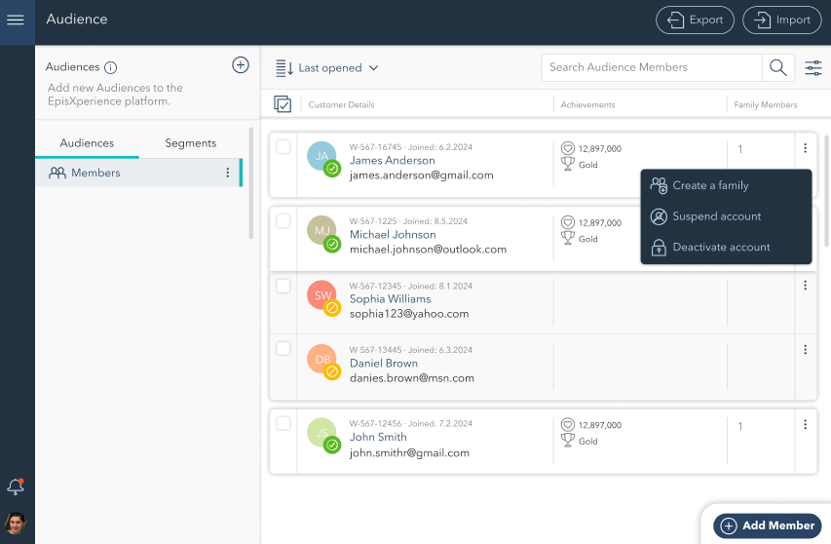Click the Customer Details column header
This screenshot has height=544, width=831.
341,105
